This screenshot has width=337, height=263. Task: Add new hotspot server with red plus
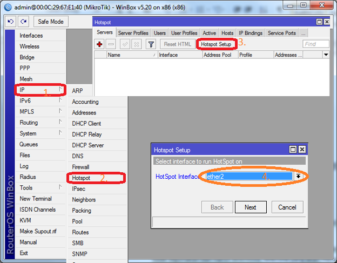coord(99,44)
